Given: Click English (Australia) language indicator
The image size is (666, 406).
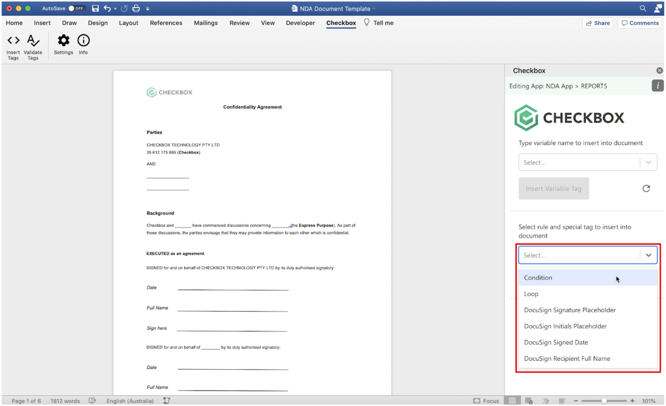Looking at the screenshot, I should (x=130, y=401).
